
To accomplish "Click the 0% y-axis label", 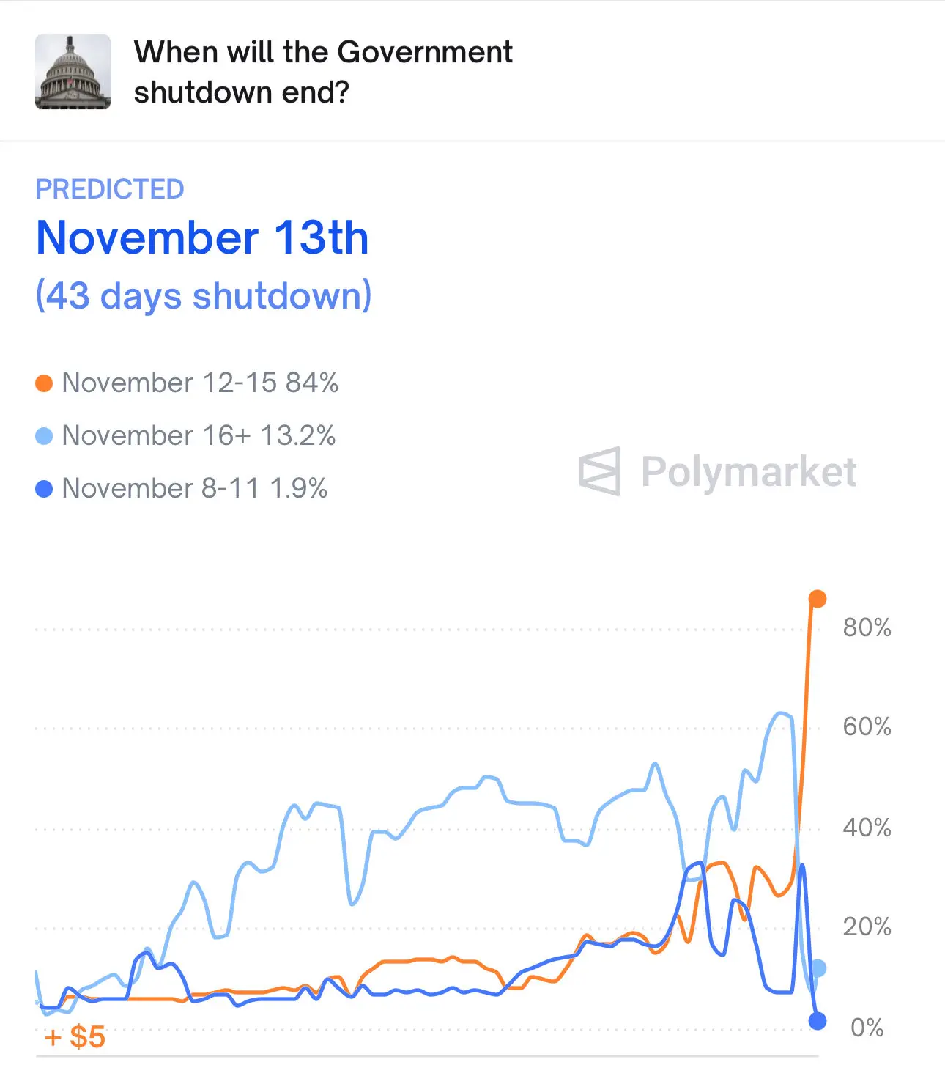I will (x=867, y=1028).
